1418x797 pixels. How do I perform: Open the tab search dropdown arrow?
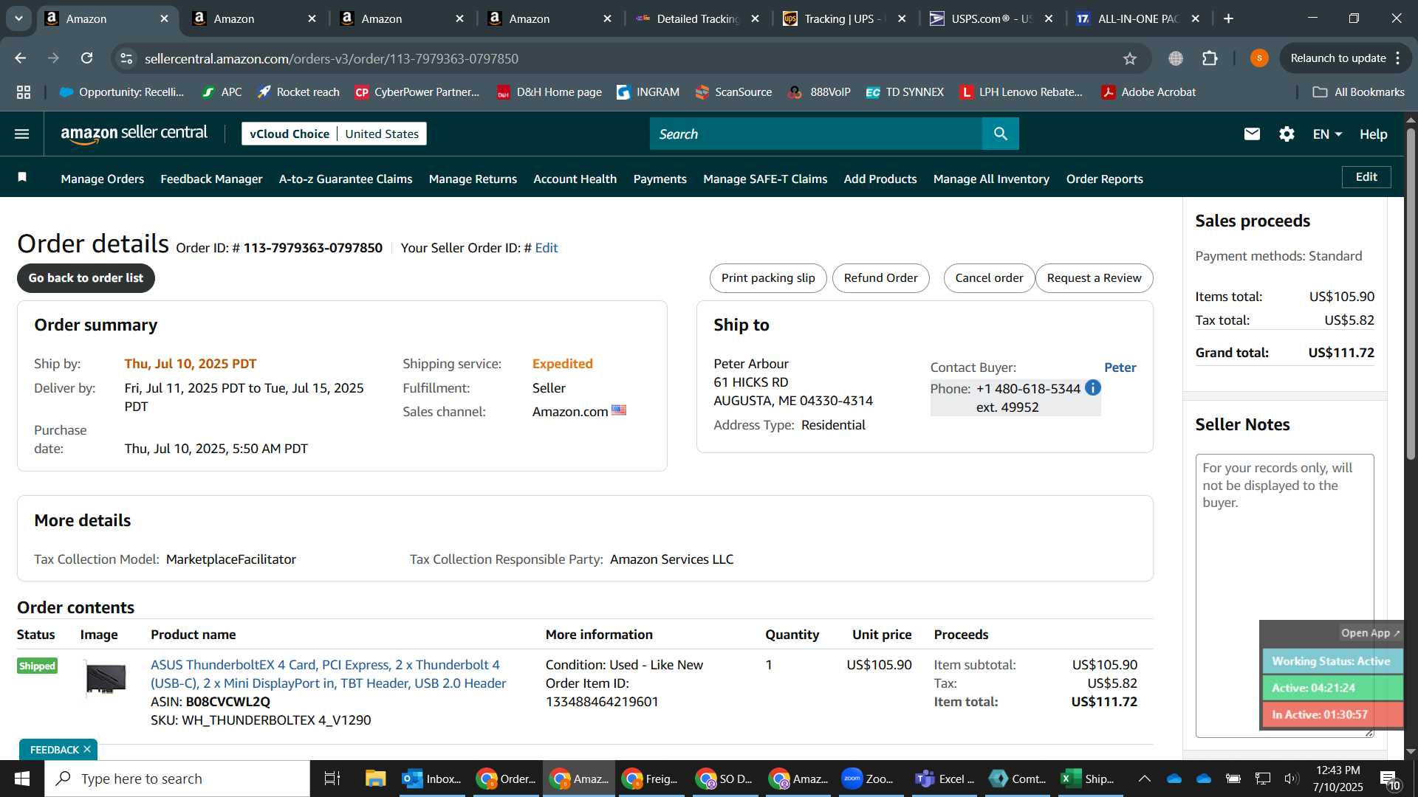[18, 18]
